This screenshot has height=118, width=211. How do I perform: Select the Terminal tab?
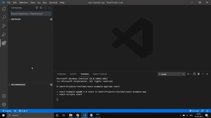point(85,74)
